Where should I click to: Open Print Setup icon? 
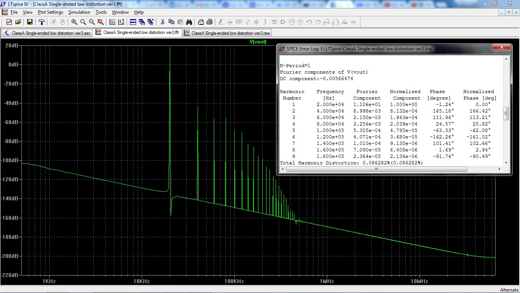coord(201,22)
